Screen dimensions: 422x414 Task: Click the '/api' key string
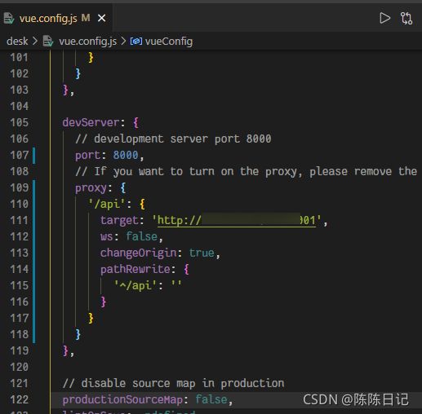[107, 204]
